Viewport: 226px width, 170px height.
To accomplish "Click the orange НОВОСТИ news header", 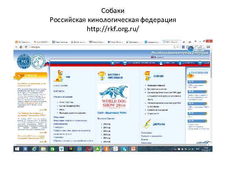I will (31, 76).
